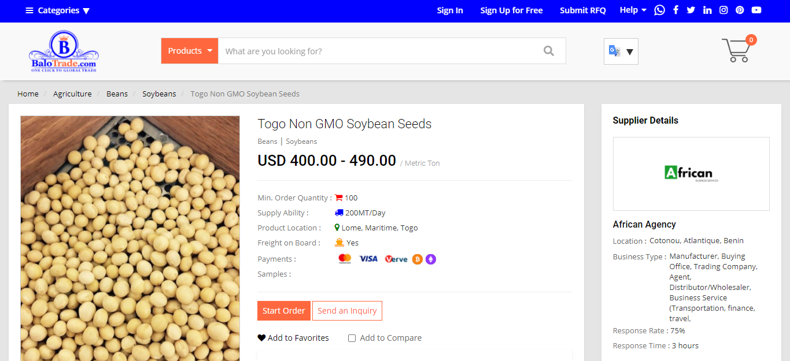Click the blue truck supply icon
The image size is (790, 361).
pos(339,213)
